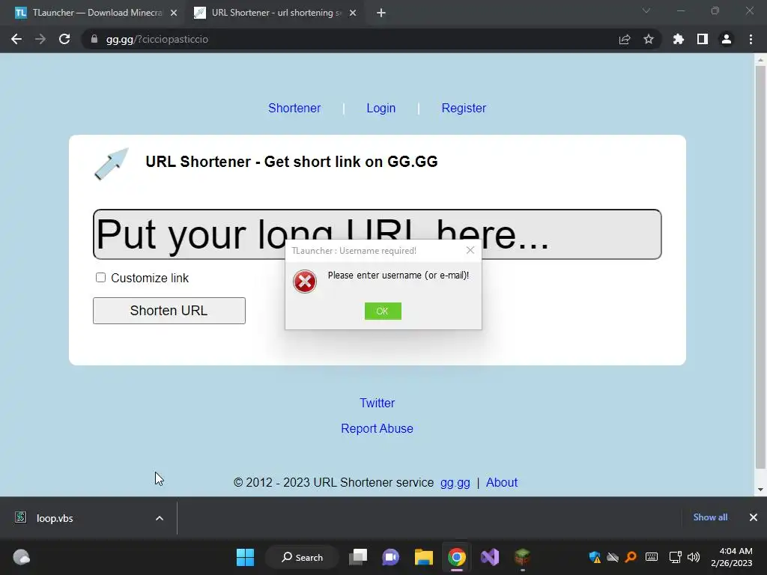
Task: Open the downloaded loop.vbs file
Action: coord(55,518)
